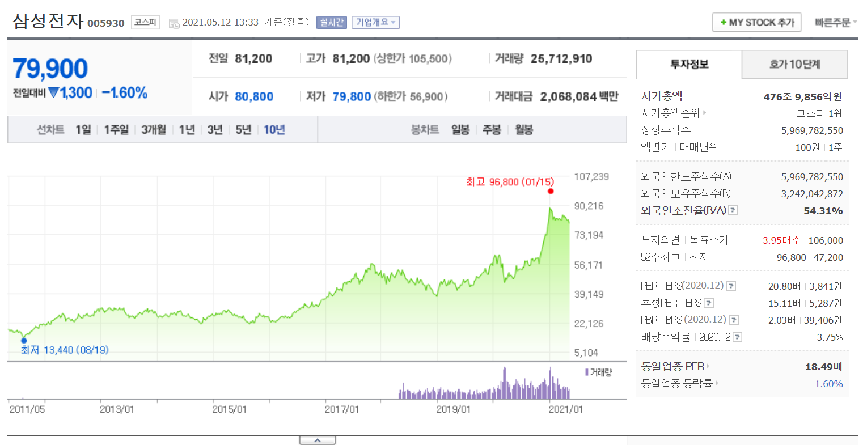The height and width of the screenshot is (445, 863).
Task: Select the 1일 line chart period
Action: tap(83, 130)
